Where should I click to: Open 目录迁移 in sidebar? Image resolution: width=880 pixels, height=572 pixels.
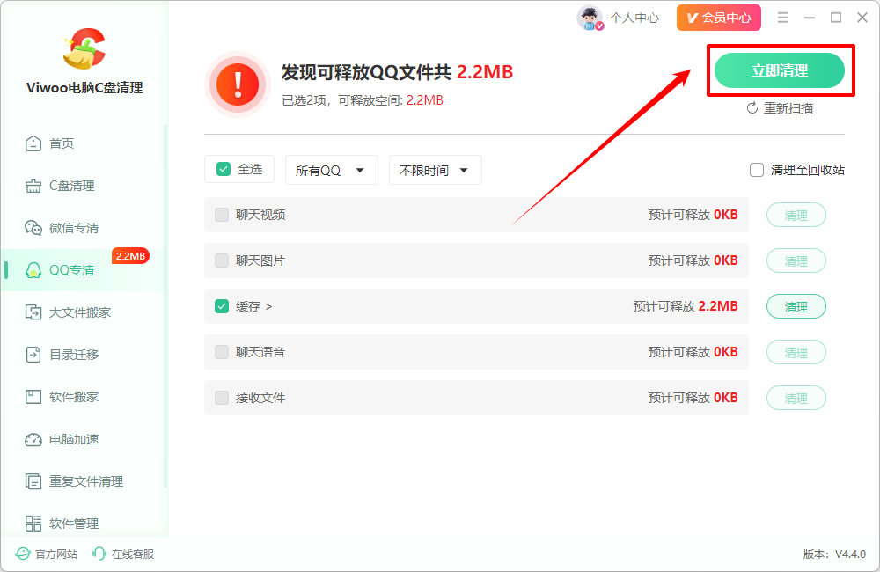(83, 355)
